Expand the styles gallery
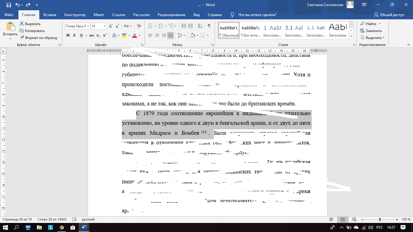Image resolution: width=413 pixels, height=232 pixels. click(x=351, y=36)
